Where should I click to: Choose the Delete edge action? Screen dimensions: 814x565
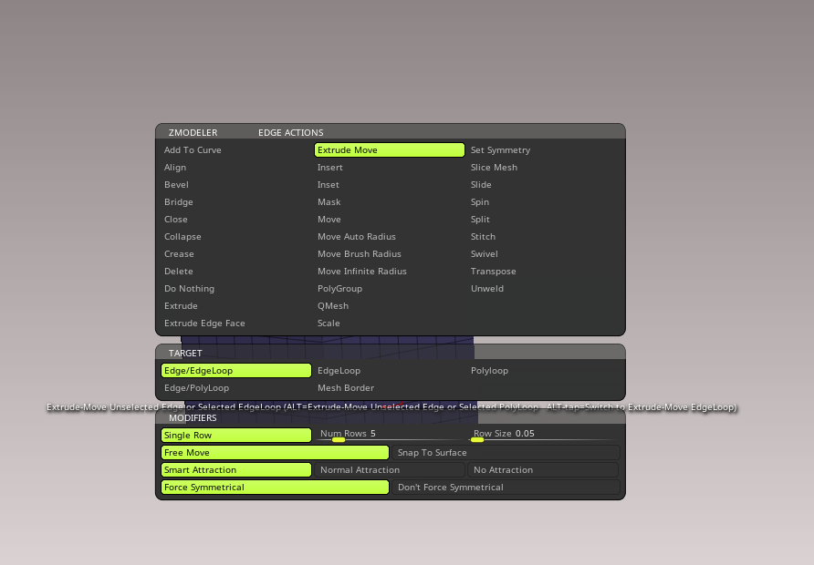tap(179, 271)
